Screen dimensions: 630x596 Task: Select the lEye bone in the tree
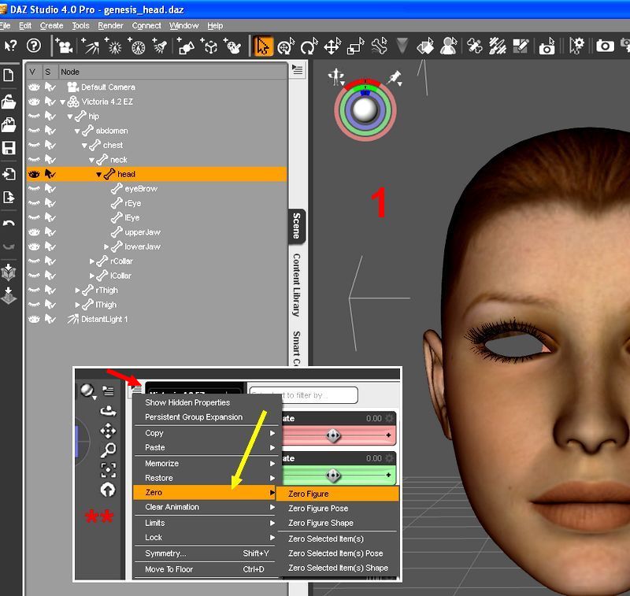[x=132, y=217]
